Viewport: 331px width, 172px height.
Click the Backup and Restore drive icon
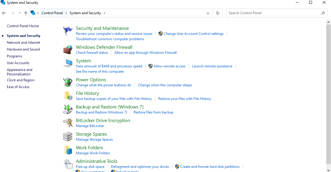click(68, 109)
